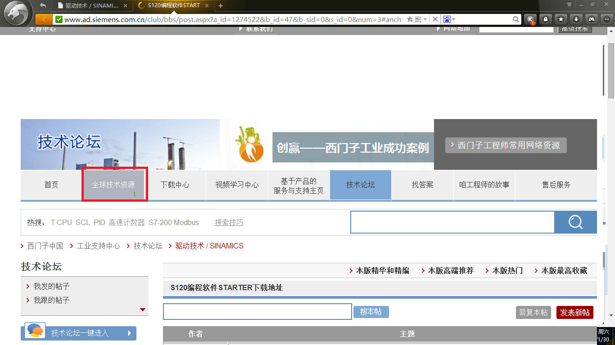Click the skin shirt icon in title bar

click(x=570, y=4)
